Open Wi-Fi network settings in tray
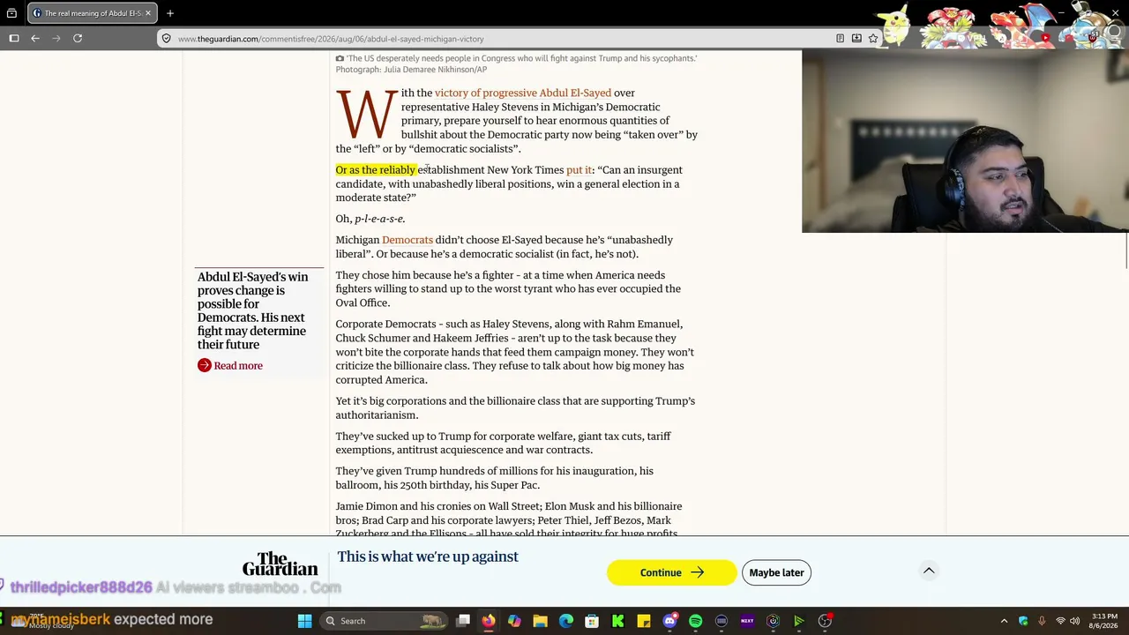 1061,621
